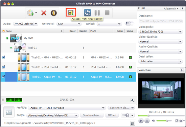Stop the preview playback

(x=147, y=121)
